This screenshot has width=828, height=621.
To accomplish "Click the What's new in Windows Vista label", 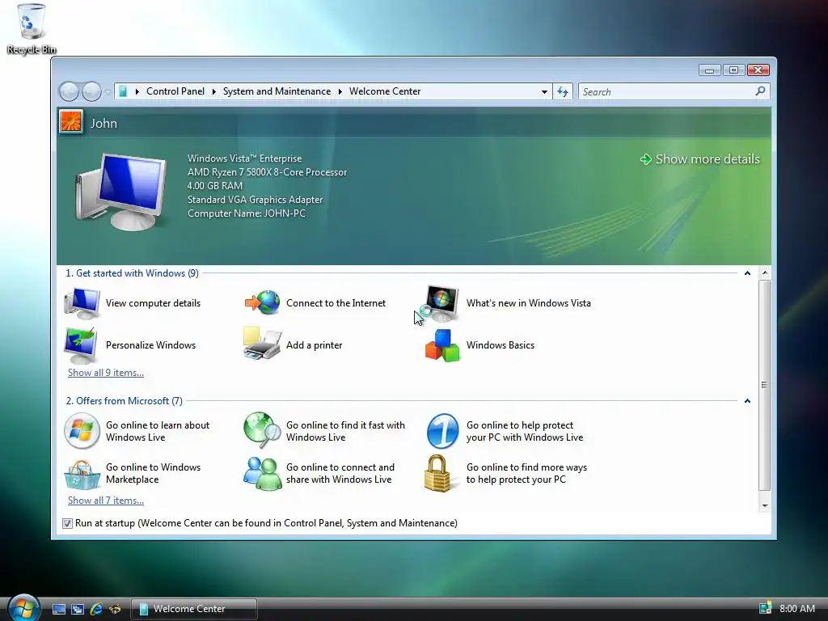I will coord(529,303).
